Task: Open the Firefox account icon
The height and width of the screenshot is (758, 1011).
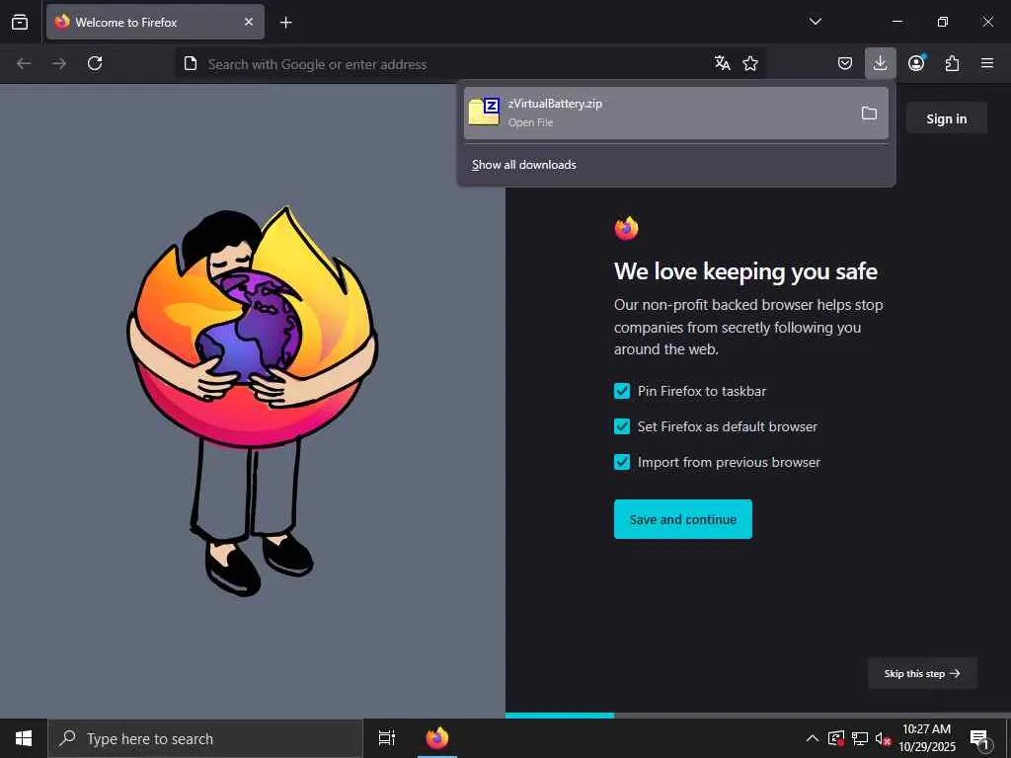Action: tap(916, 63)
